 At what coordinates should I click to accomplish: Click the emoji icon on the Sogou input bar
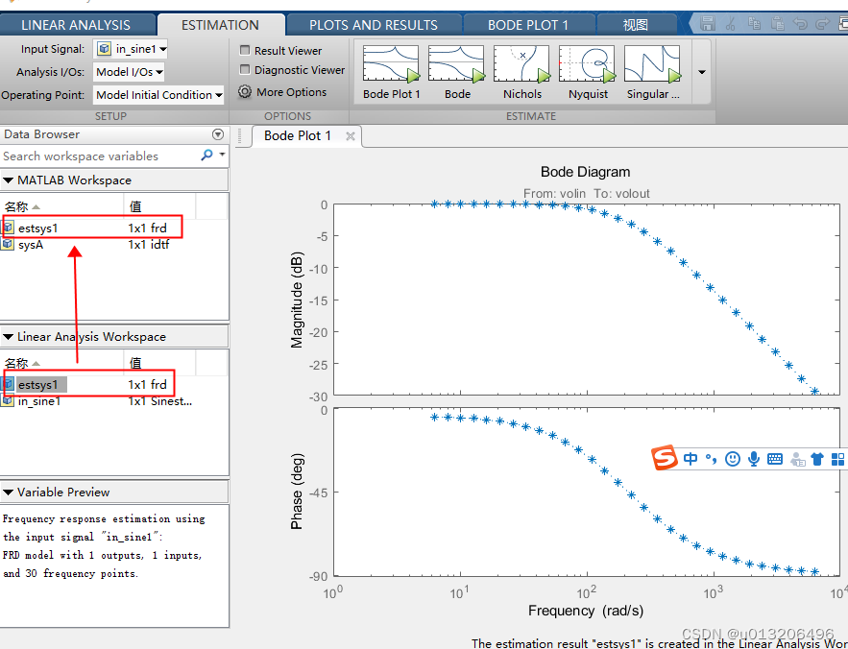[732, 459]
